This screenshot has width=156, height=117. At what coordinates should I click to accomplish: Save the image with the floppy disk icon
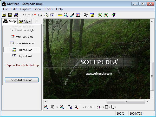coord(10,15)
